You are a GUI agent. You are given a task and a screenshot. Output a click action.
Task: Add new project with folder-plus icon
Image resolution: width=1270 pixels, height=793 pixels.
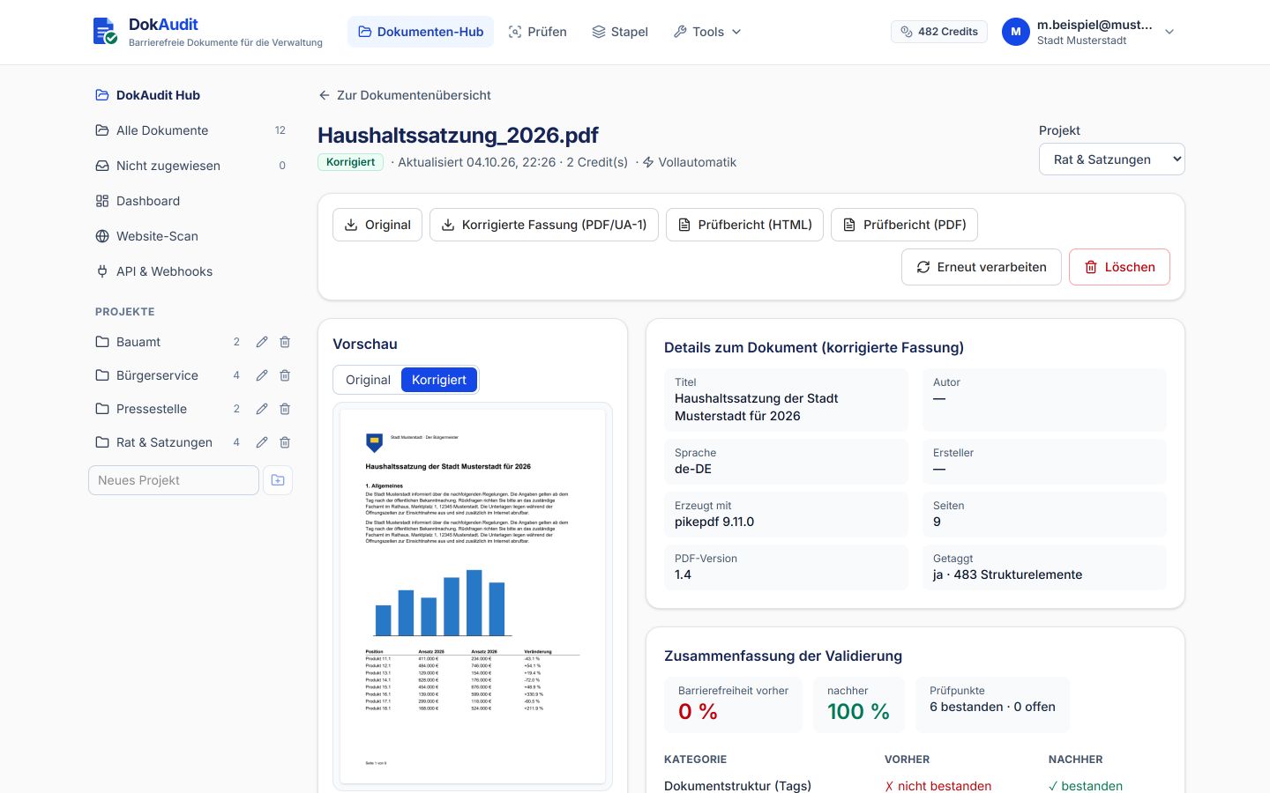(278, 480)
